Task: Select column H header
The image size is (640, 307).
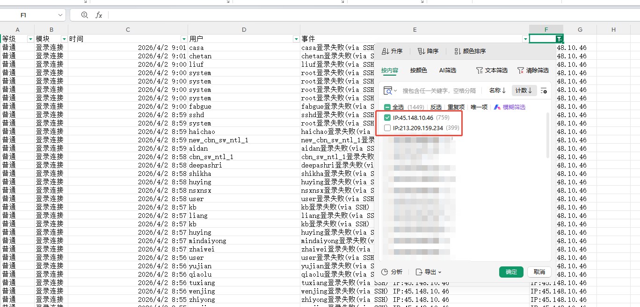Action: click(x=613, y=29)
